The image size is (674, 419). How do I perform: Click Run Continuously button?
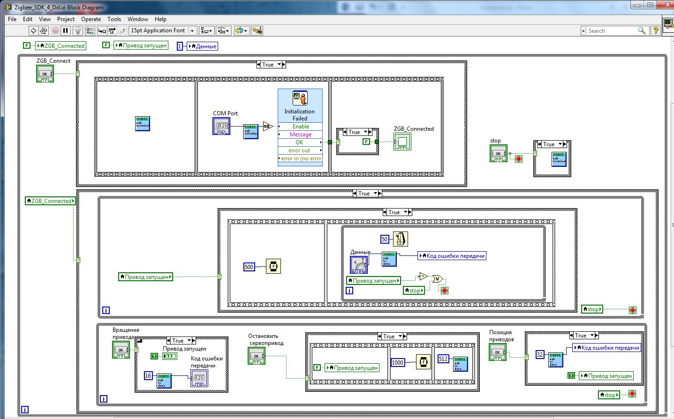44,30
